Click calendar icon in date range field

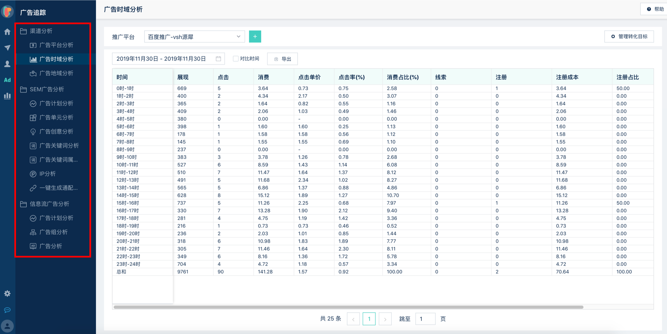(x=219, y=59)
